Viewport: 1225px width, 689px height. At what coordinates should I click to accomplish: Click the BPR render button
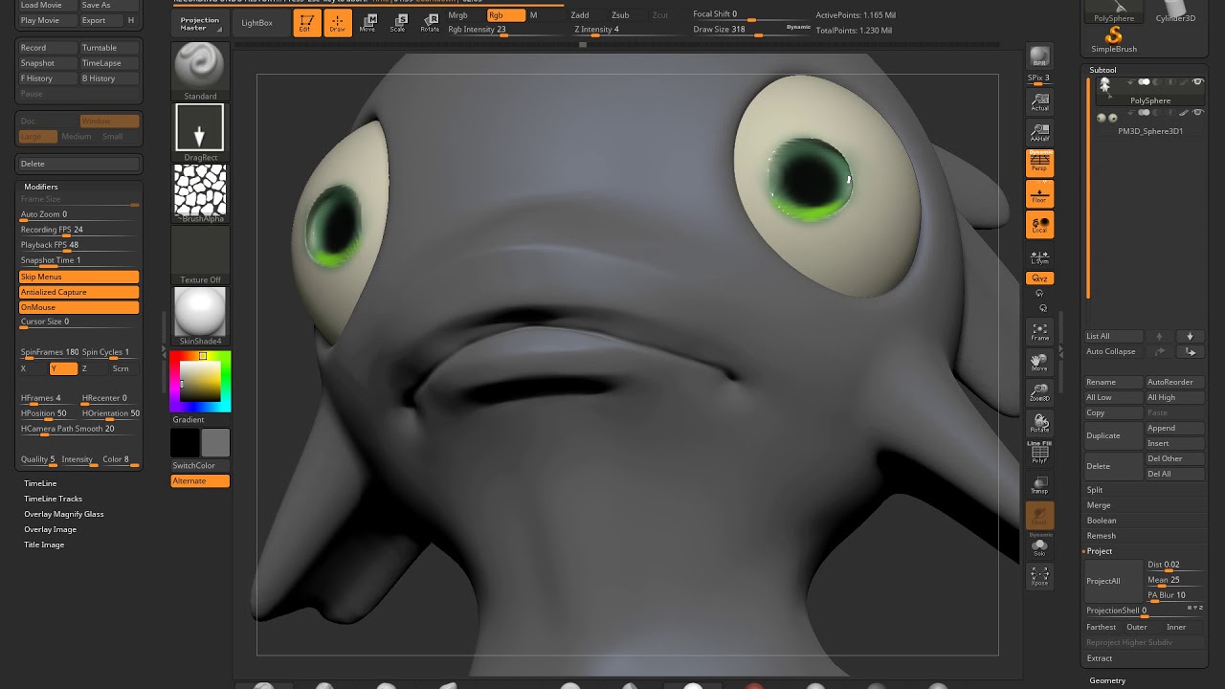click(1039, 56)
